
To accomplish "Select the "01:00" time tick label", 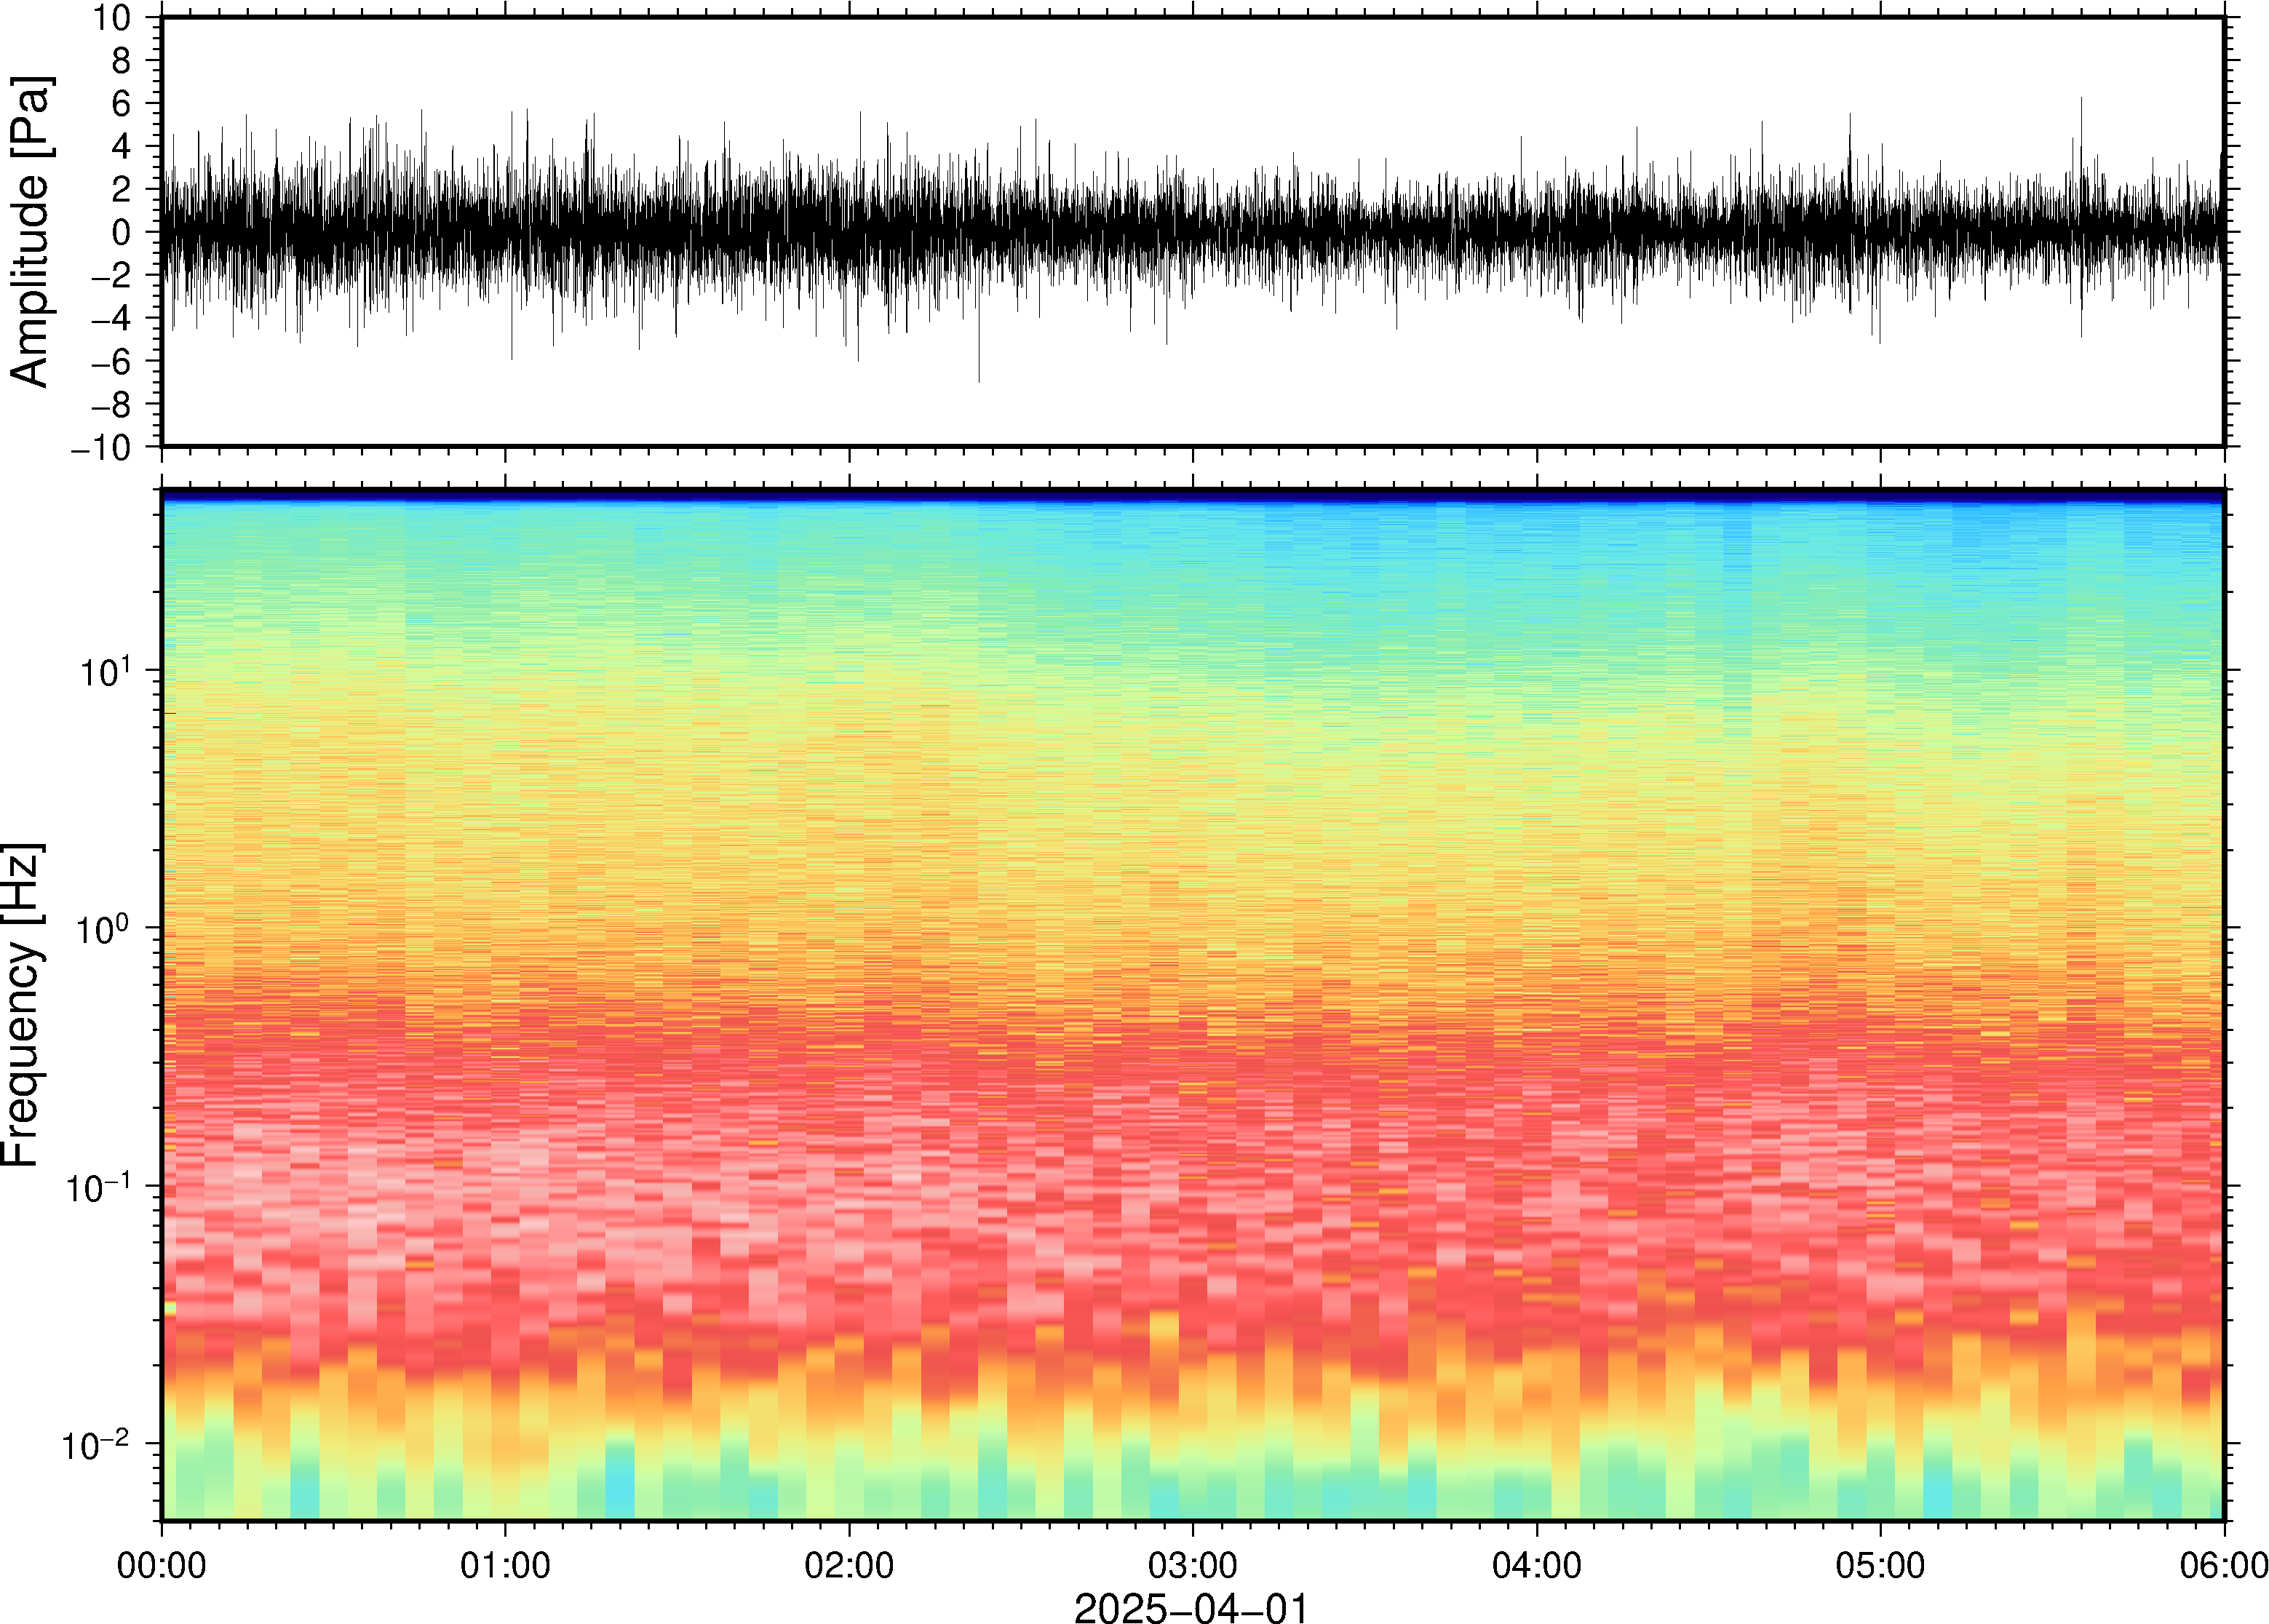I will [x=505, y=1565].
